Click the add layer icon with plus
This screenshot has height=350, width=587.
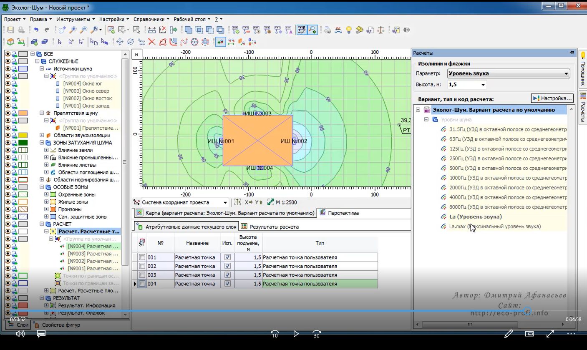pos(34,42)
